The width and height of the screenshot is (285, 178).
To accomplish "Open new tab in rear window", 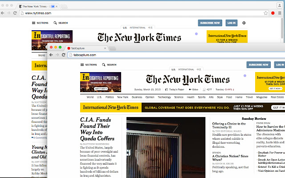I will pos(64,7).
